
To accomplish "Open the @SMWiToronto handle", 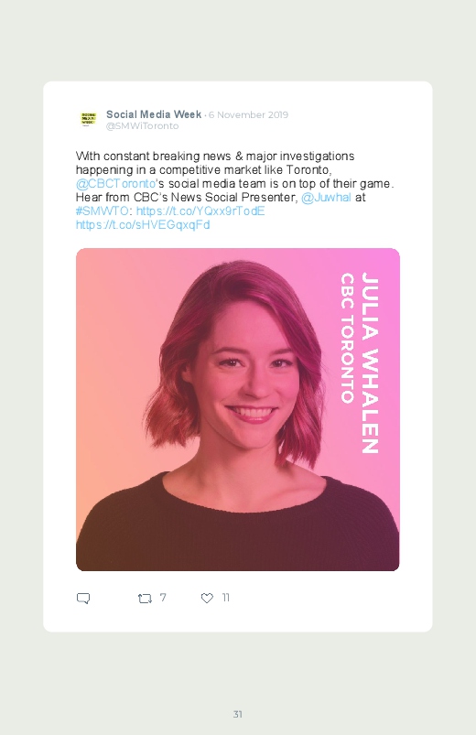I will [x=142, y=126].
